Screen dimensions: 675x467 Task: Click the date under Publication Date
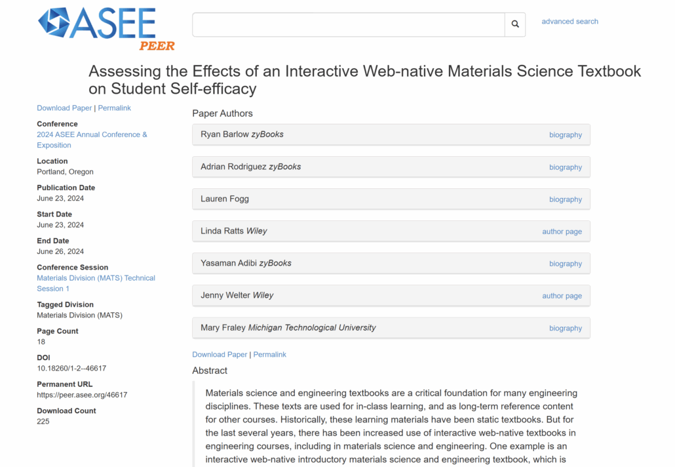coord(60,199)
